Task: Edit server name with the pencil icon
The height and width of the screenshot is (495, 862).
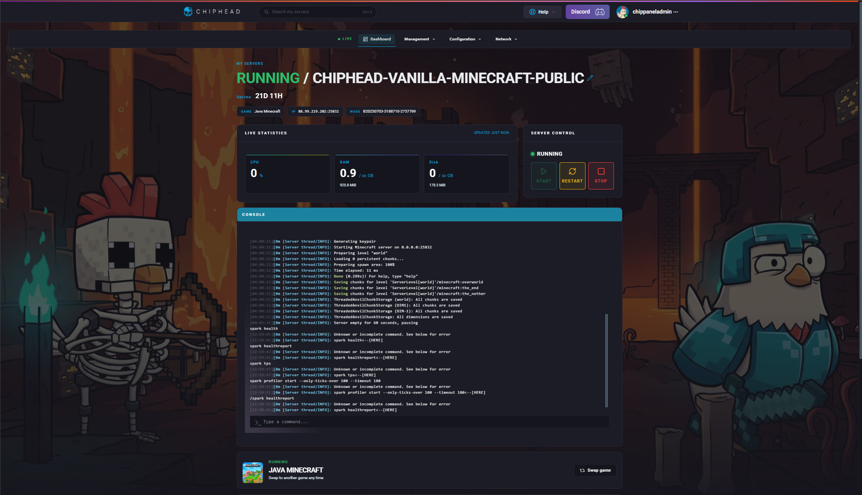Action: [x=590, y=78]
